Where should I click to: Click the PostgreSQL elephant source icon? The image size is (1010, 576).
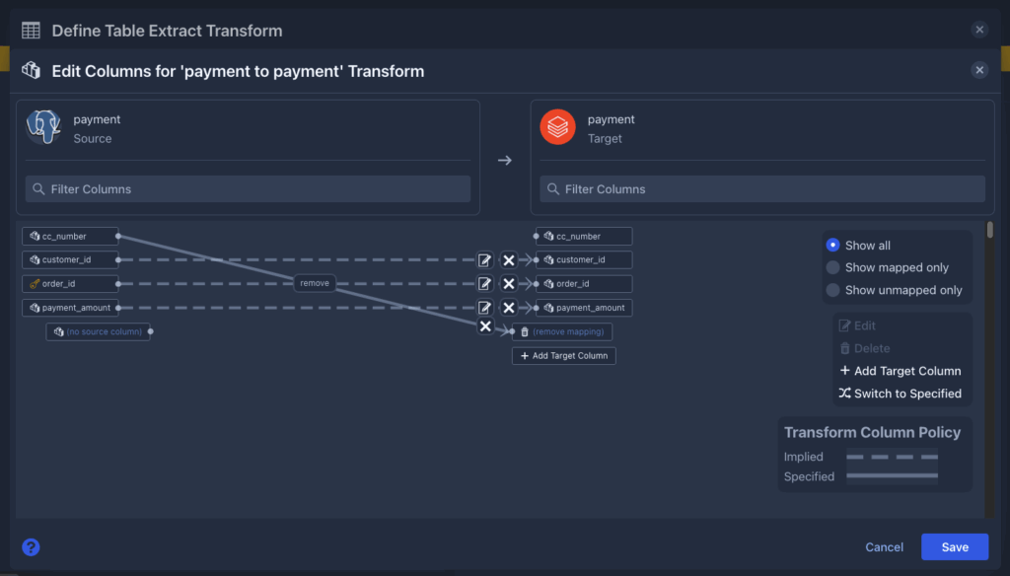(x=43, y=126)
